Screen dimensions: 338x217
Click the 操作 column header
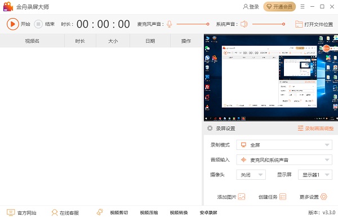(186, 41)
